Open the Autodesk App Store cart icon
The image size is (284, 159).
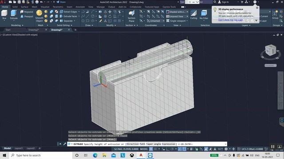(242, 2)
